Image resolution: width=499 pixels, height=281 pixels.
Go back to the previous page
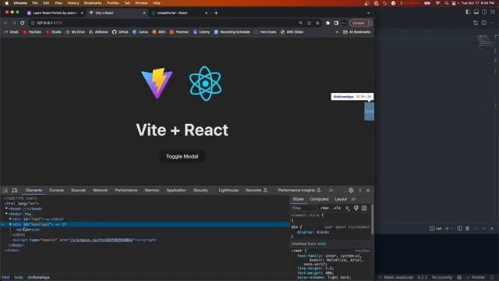(x=5, y=23)
